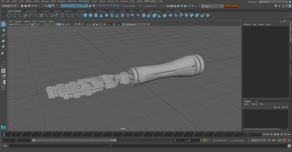The width and height of the screenshot is (292, 152).
Task: Click the time range slider bar
Action: coord(74,140)
